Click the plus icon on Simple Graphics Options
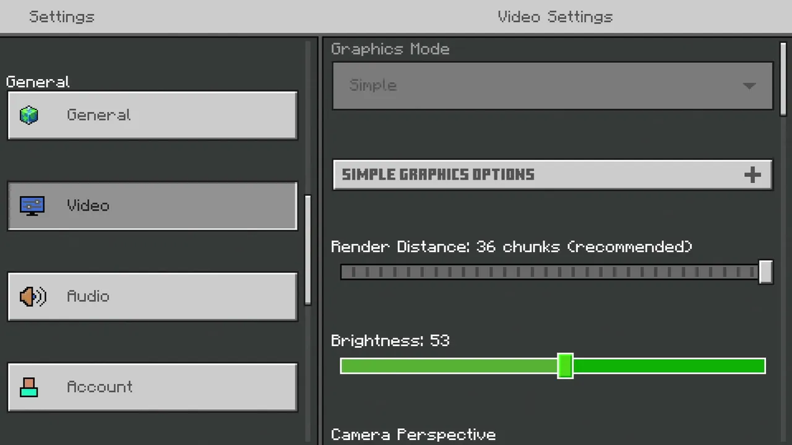Image resolution: width=792 pixels, height=445 pixels. point(752,175)
